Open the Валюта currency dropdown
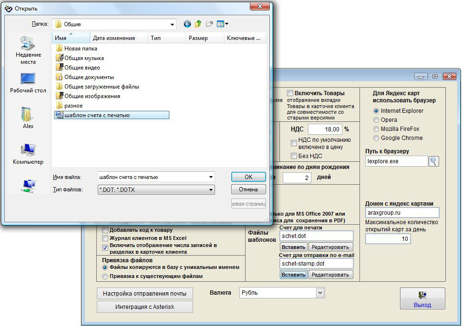 coord(320,293)
